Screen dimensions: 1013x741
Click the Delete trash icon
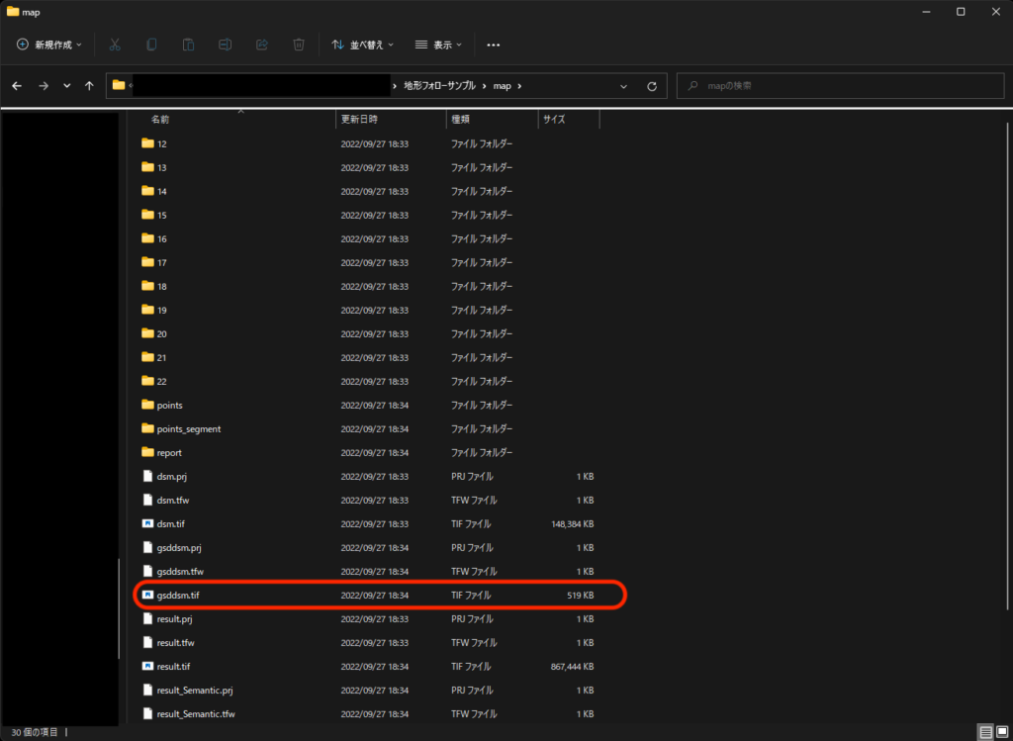coord(298,45)
